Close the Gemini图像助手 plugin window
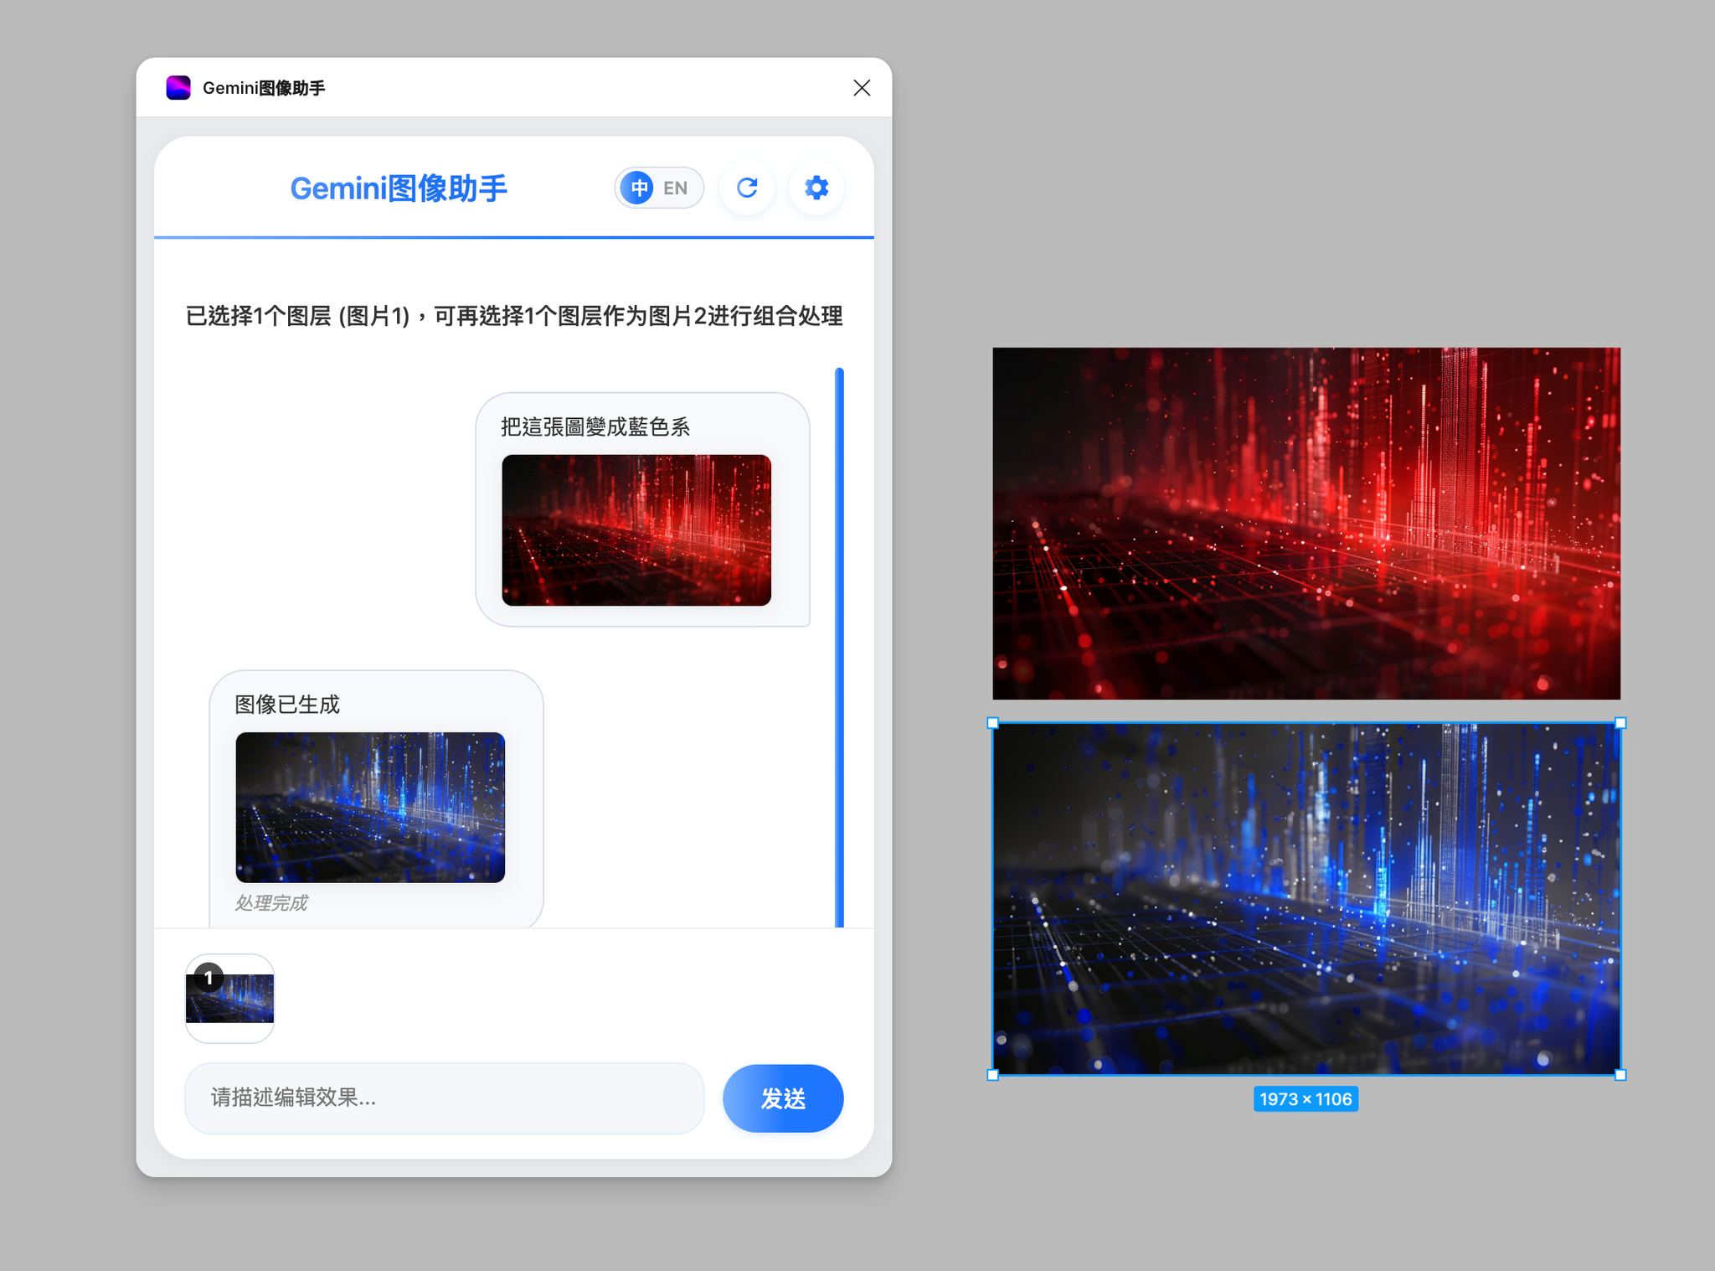Image resolution: width=1715 pixels, height=1271 pixels. pos(862,88)
